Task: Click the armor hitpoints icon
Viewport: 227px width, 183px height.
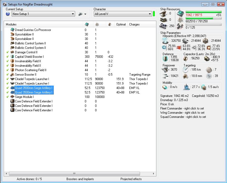Action: coord(185,41)
